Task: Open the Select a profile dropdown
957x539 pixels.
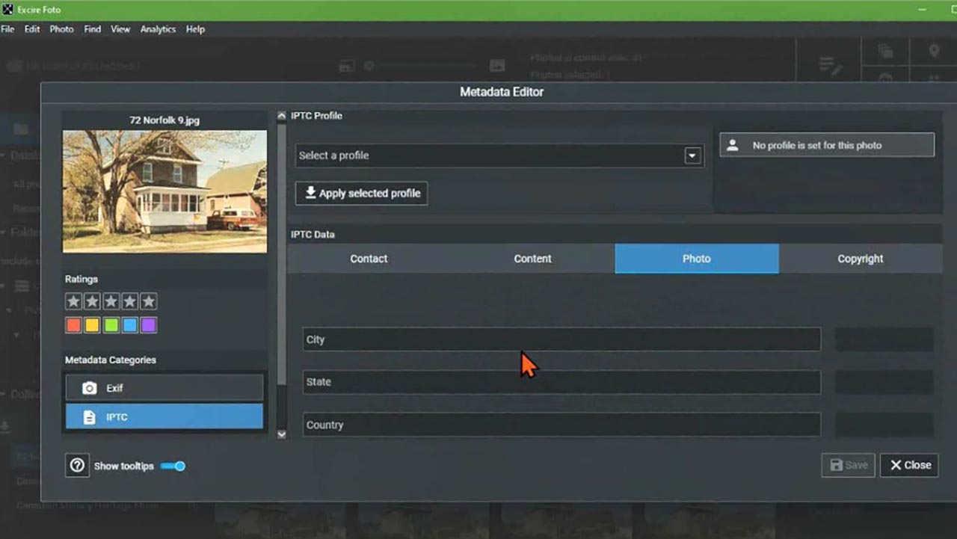Action: point(692,155)
